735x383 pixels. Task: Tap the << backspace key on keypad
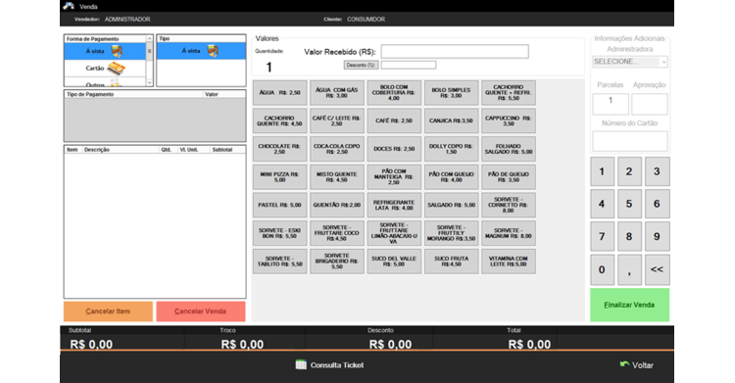[657, 269]
